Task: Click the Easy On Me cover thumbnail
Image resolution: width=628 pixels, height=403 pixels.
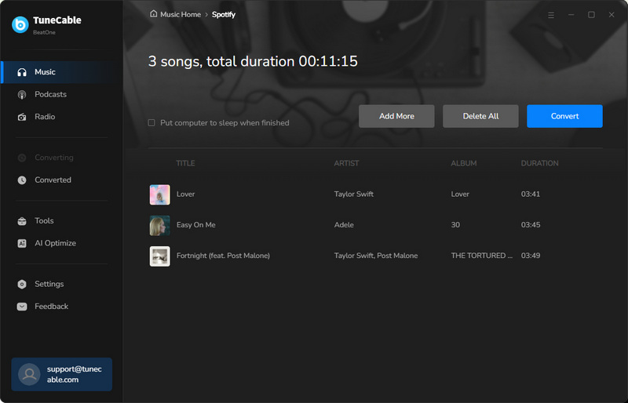Action: [160, 225]
